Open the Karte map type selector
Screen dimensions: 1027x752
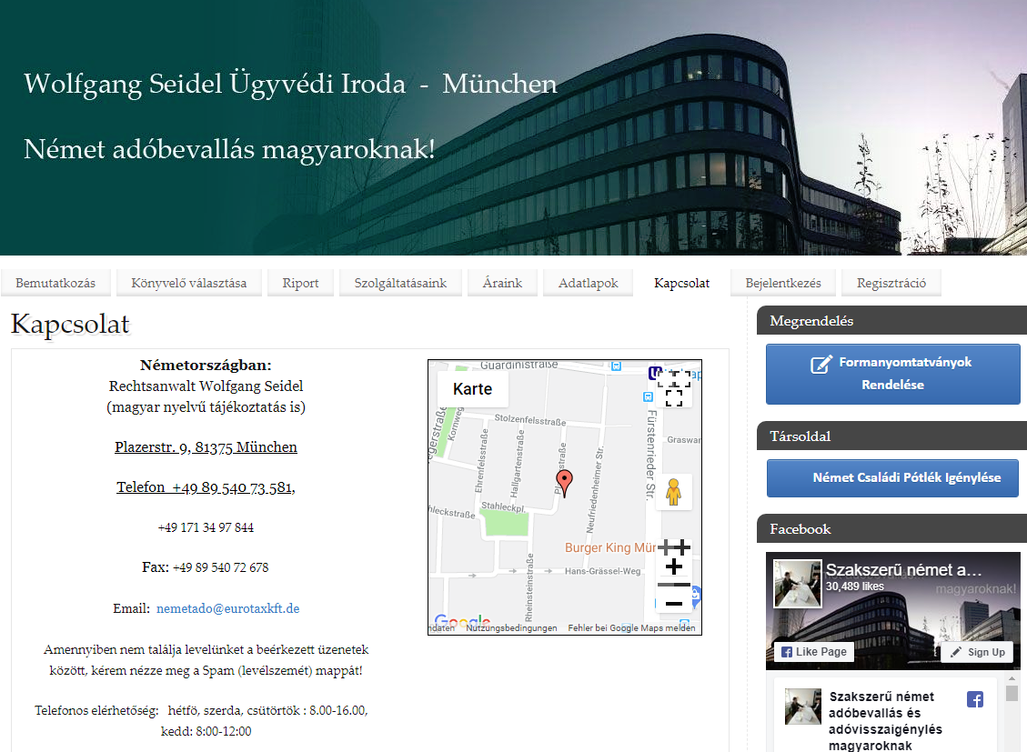[473, 388]
